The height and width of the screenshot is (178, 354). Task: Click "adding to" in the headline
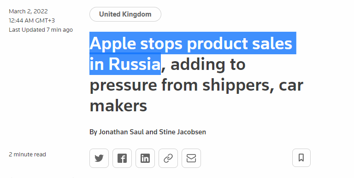tap(208, 64)
